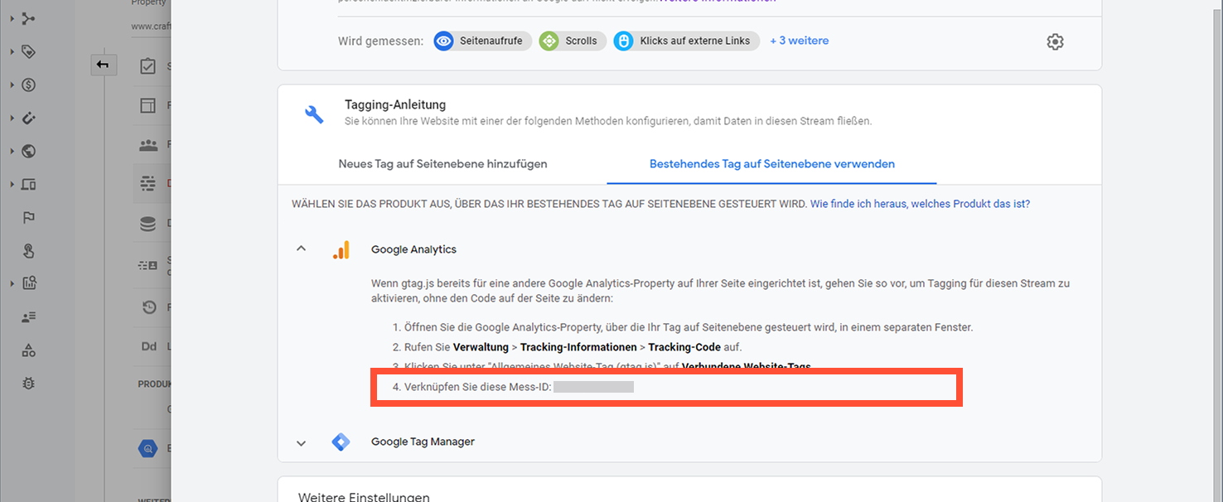The image size is (1223, 502).
Task: Open the Dd data deletion icon
Action: coord(148,346)
